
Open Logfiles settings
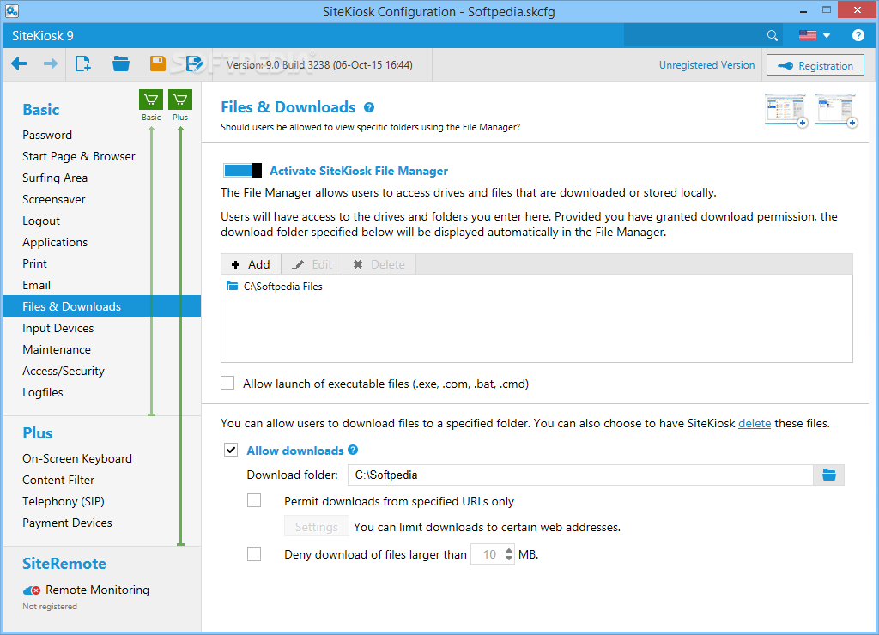coord(43,392)
